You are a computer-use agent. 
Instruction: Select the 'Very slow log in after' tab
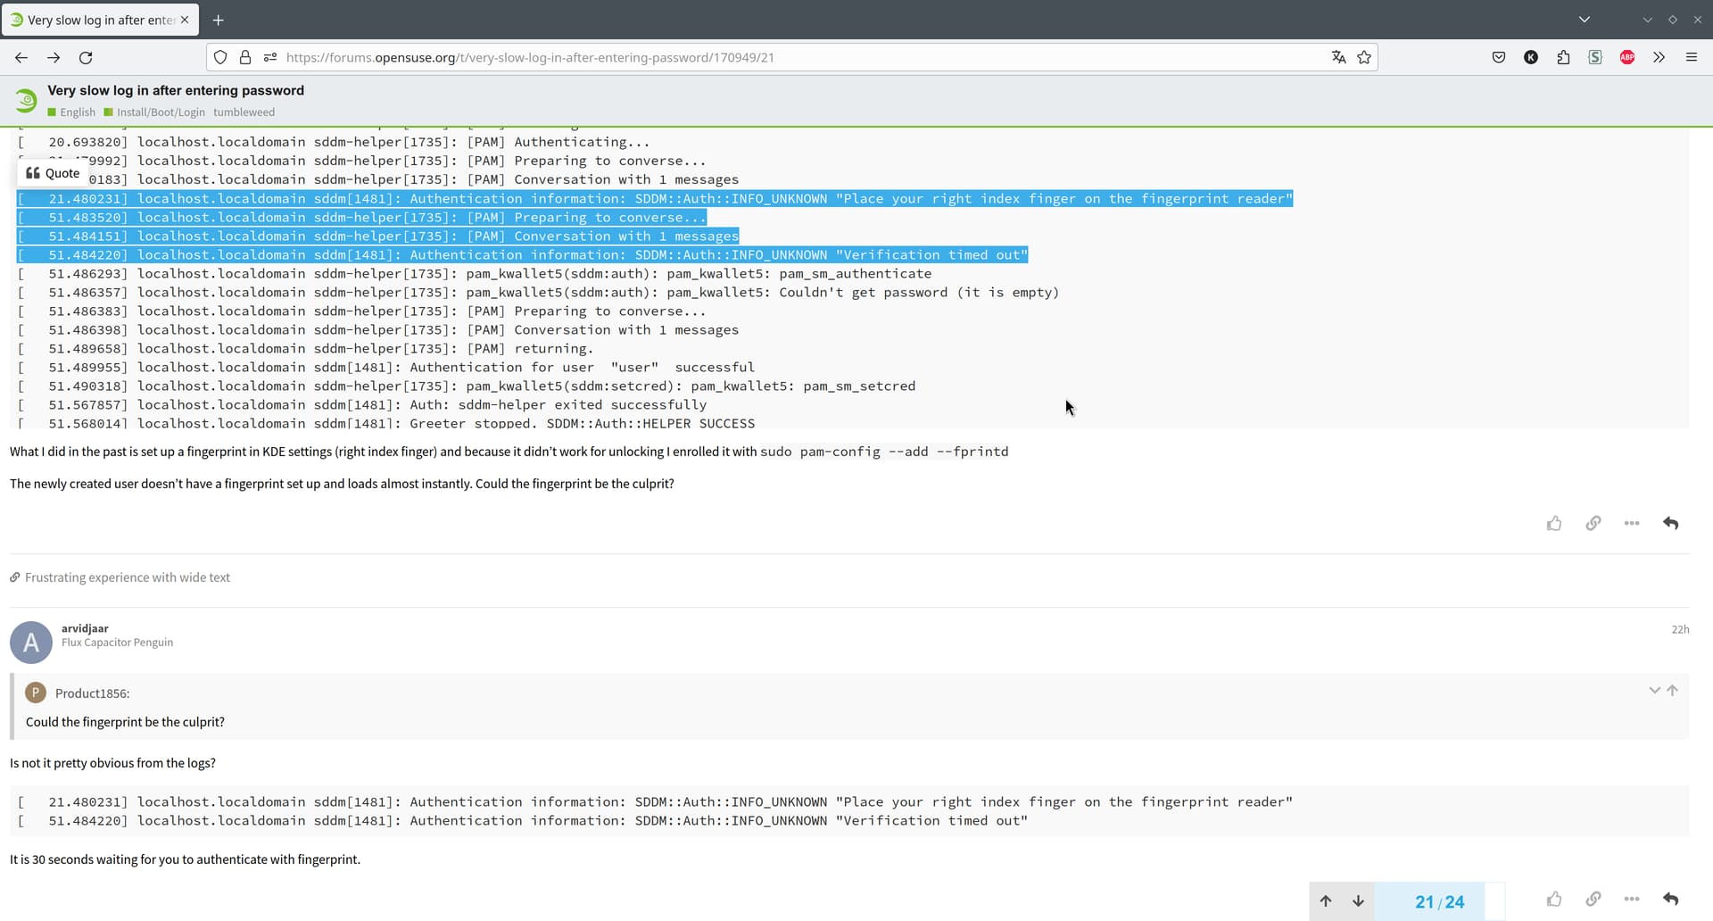[x=100, y=20]
